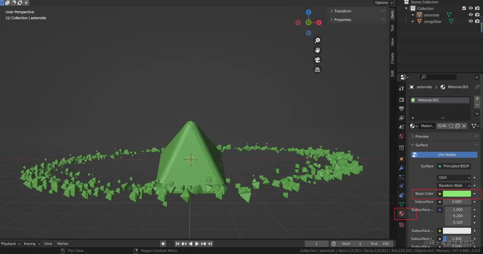Screen dimensions: 483x254
Task: Open the Random Walk subsurface dropdown
Action: (x=454, y=185)
